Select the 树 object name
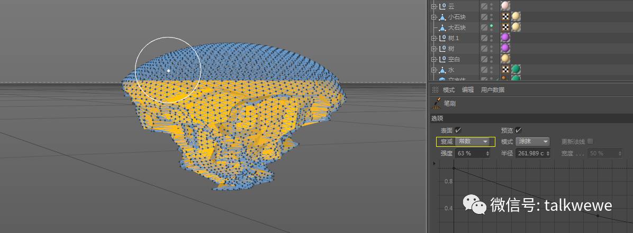 (451, 49)
